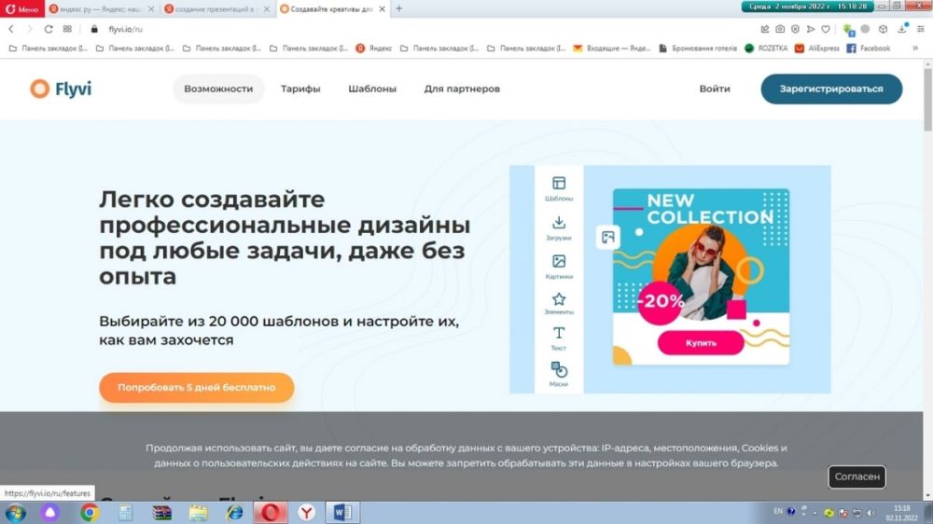Open Internet Explorer from the taskbar

[x=234, y=512]
